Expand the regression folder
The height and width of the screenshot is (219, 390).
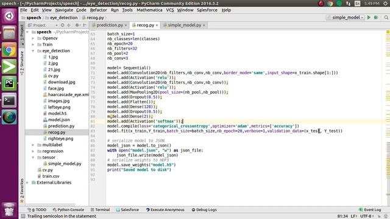pyautogui.click(x=33, y=151)
